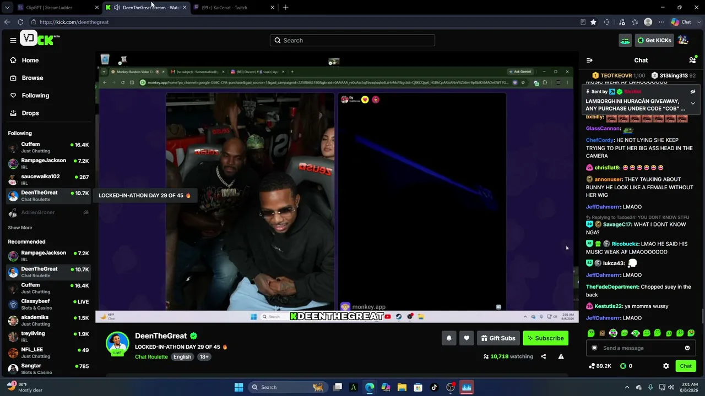Show hidden system tray icons
This screenshot has width=705, height=396.
tap(627, 387)
